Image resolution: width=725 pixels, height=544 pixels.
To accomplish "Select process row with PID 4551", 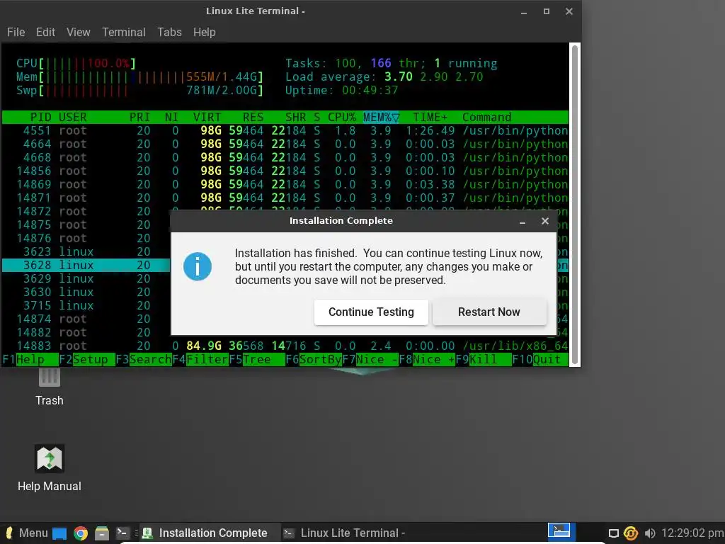I will [285, 131].
